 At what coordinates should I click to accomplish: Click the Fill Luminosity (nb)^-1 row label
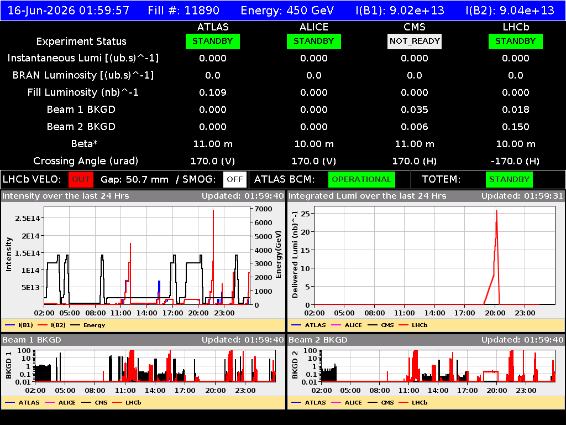83,92
